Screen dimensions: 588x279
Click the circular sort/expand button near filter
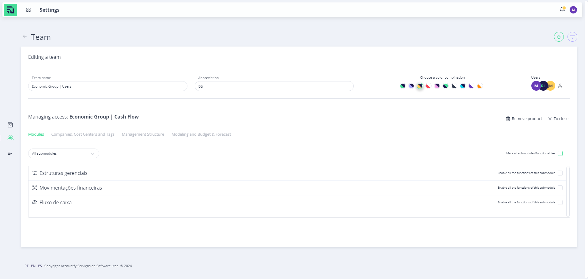(559, 37)
